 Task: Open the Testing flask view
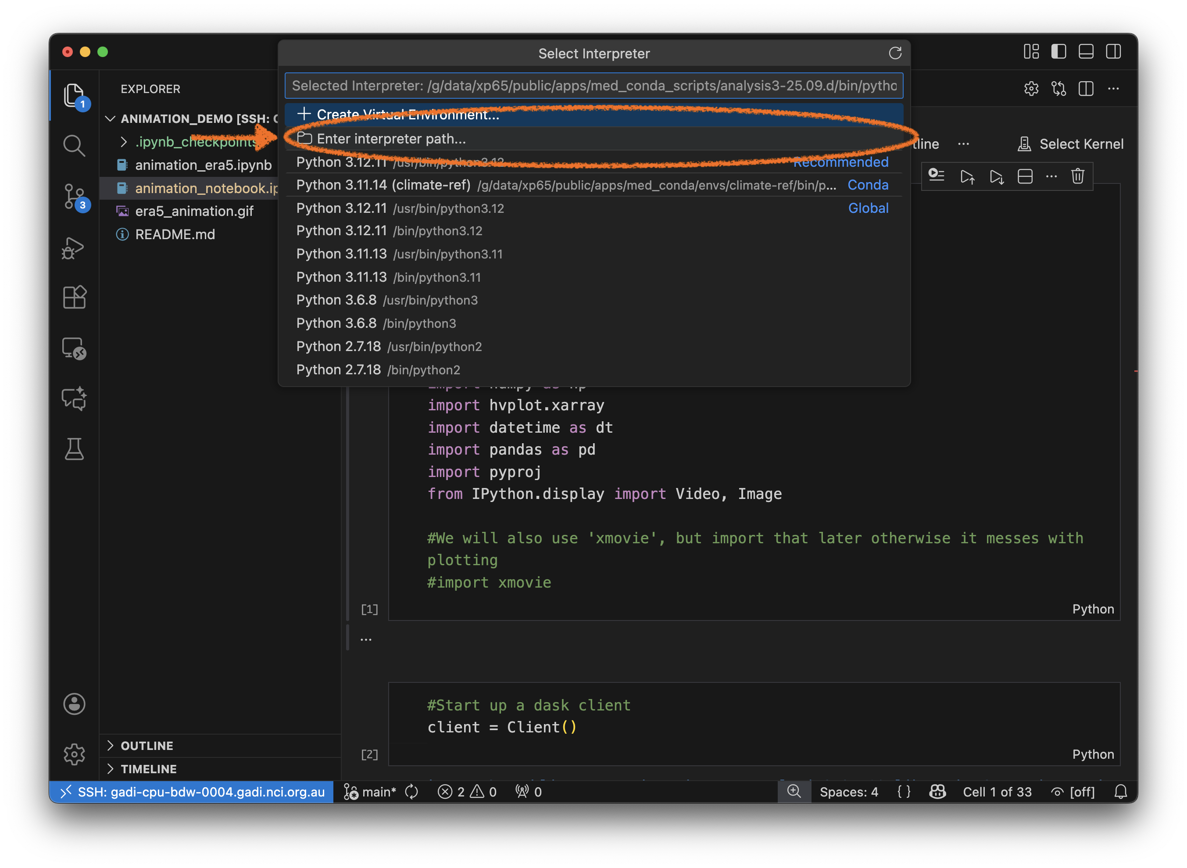pos(74,449)
